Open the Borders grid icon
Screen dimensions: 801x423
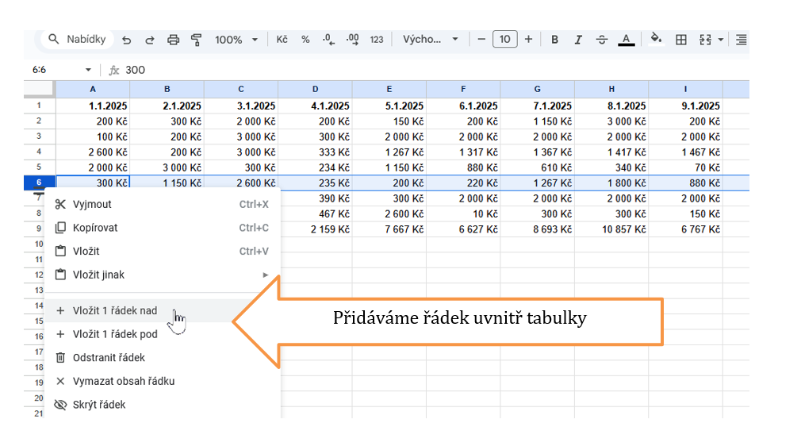point(680,40)
